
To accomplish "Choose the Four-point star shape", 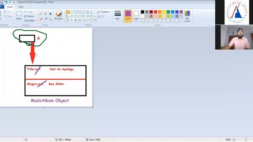I will [72, 20].
